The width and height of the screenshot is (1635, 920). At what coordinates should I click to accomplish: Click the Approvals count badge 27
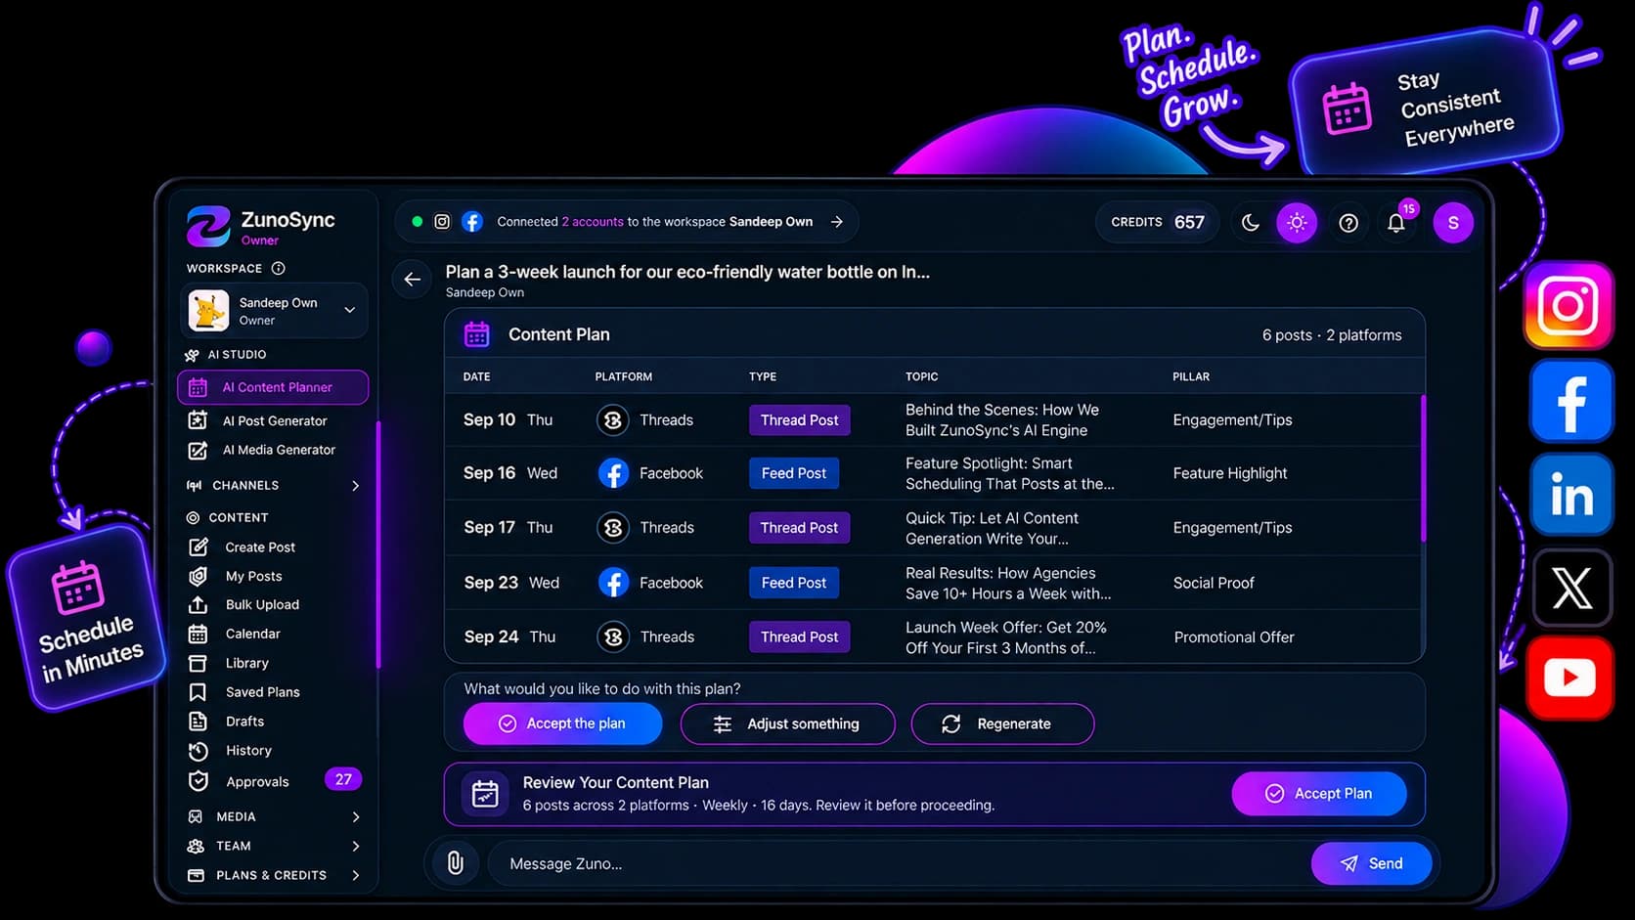pyautogui.click(x=343, y=779)
